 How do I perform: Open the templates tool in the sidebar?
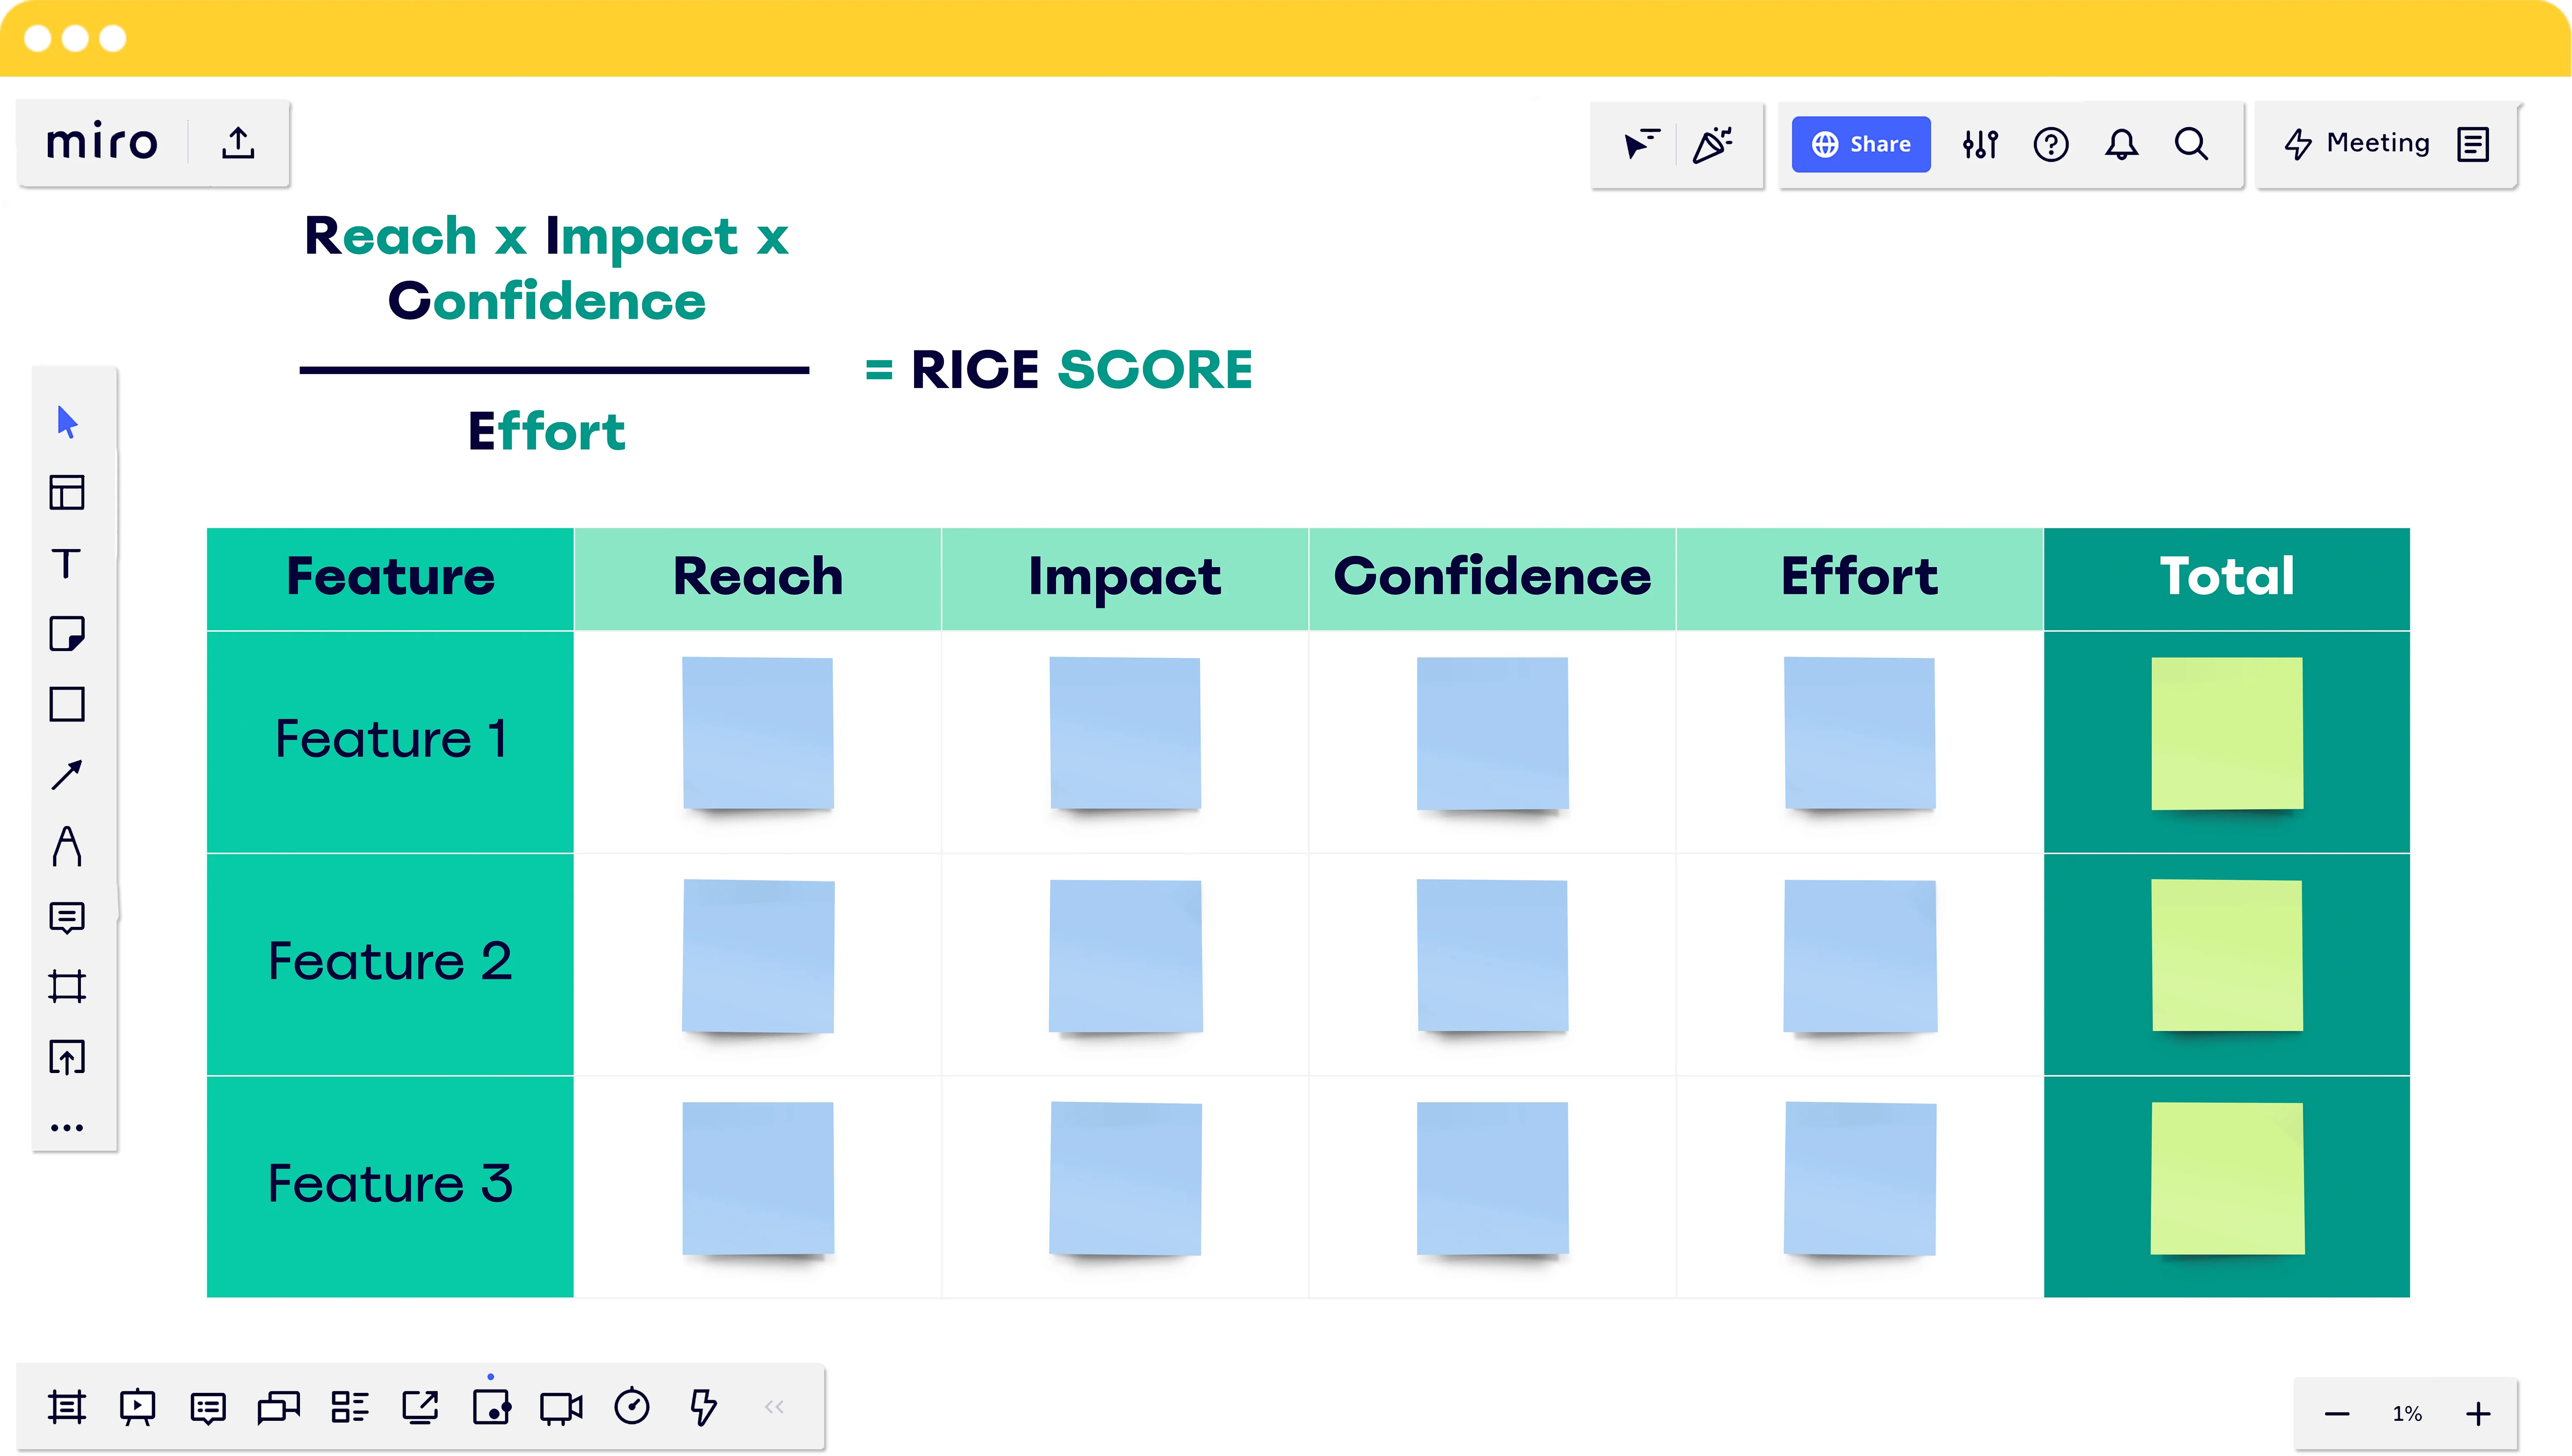click(x=67, y=492)
